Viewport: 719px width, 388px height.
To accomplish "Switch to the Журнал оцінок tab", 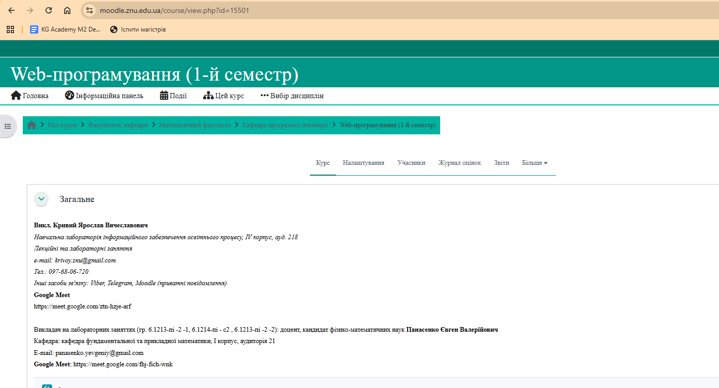I will [459, 163].
